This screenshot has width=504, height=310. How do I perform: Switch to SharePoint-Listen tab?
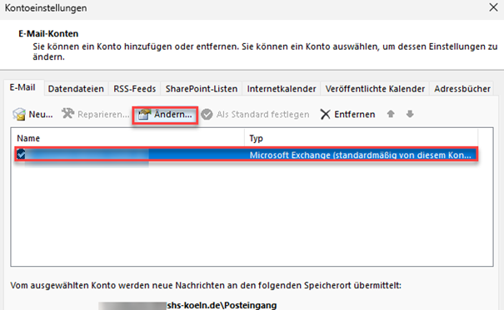tap(202, 89)
